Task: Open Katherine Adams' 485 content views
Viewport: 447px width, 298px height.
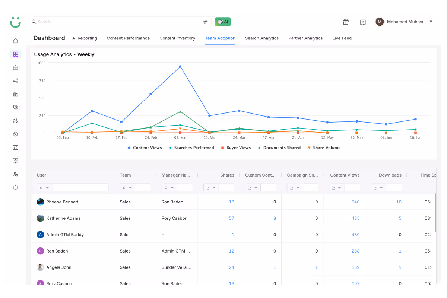Action: click(356, 218)
